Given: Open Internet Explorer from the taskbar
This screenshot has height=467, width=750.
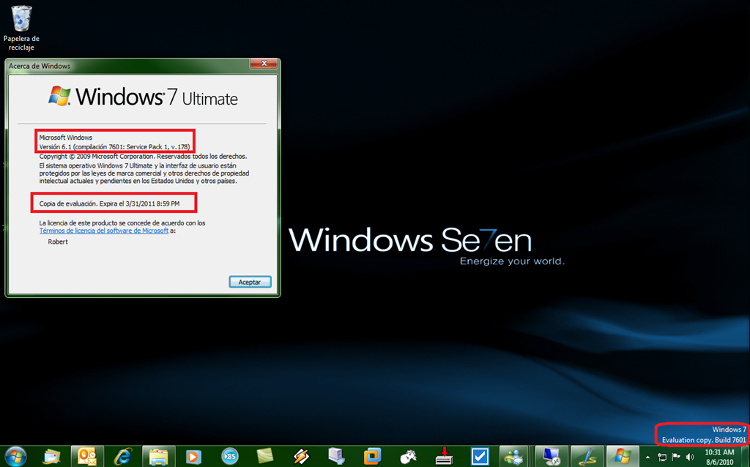Looking at the screenshot, I should tap(122, 456).
